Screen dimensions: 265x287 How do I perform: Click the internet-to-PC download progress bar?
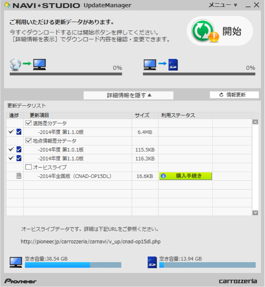(x=66, y=74)
